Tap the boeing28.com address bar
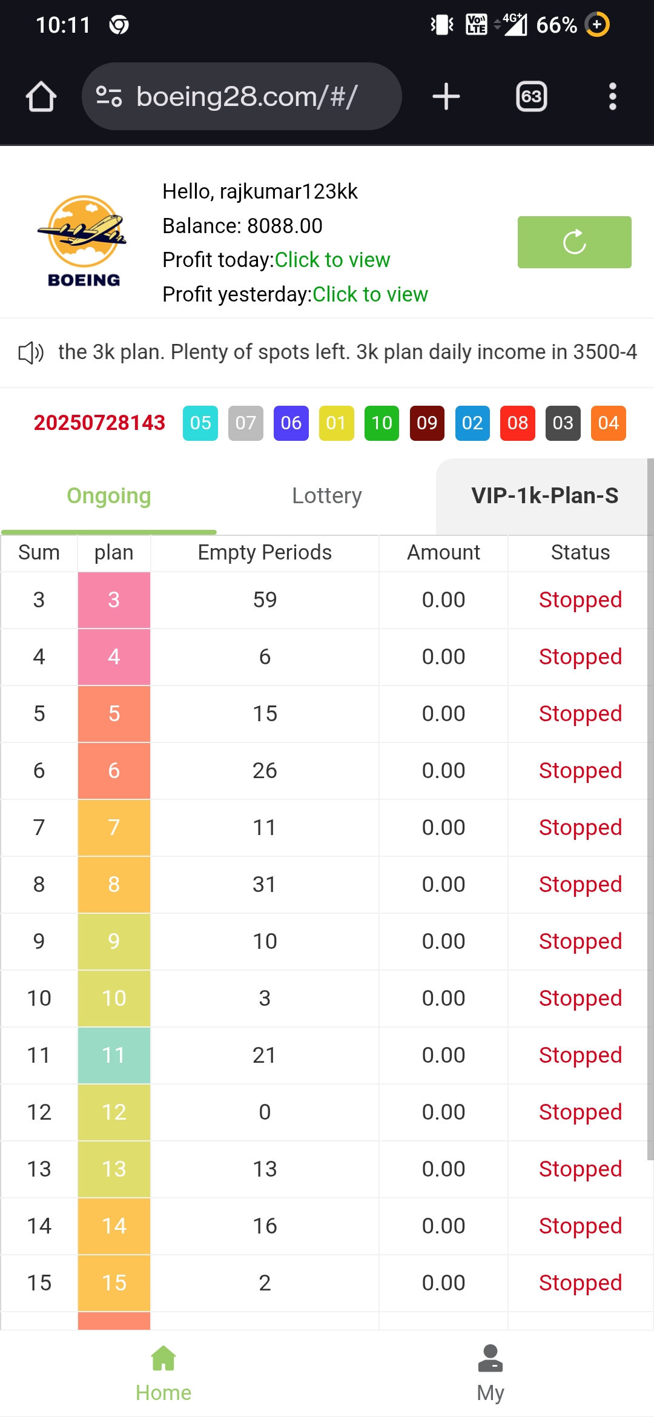 [x=254, y=97]
